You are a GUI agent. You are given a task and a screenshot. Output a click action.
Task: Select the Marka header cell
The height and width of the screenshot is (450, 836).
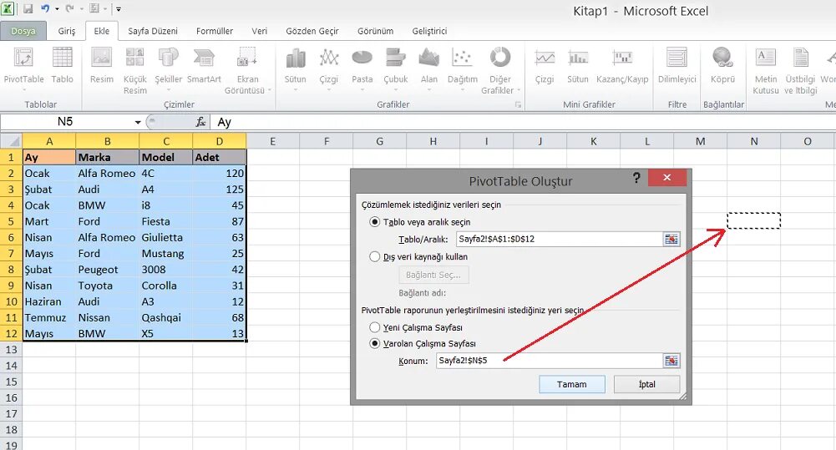[x=107, y=157]
